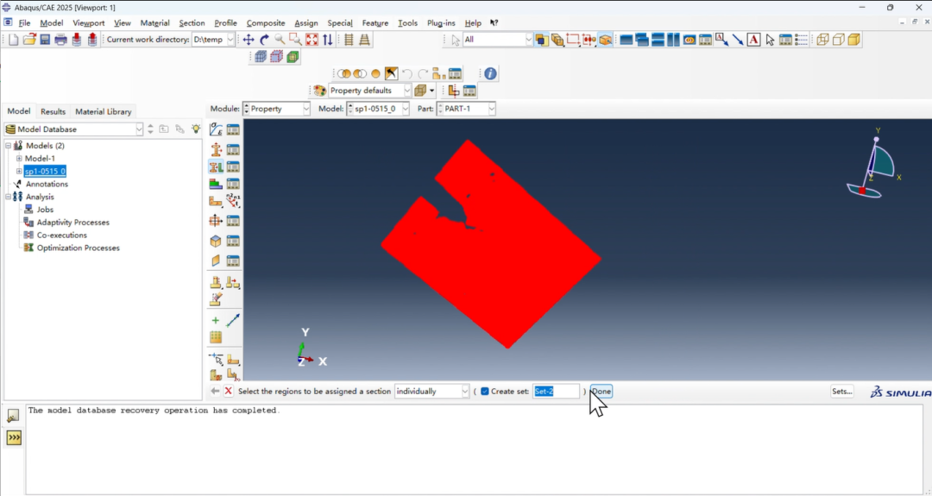Print the current viewport

coord(60,40)
